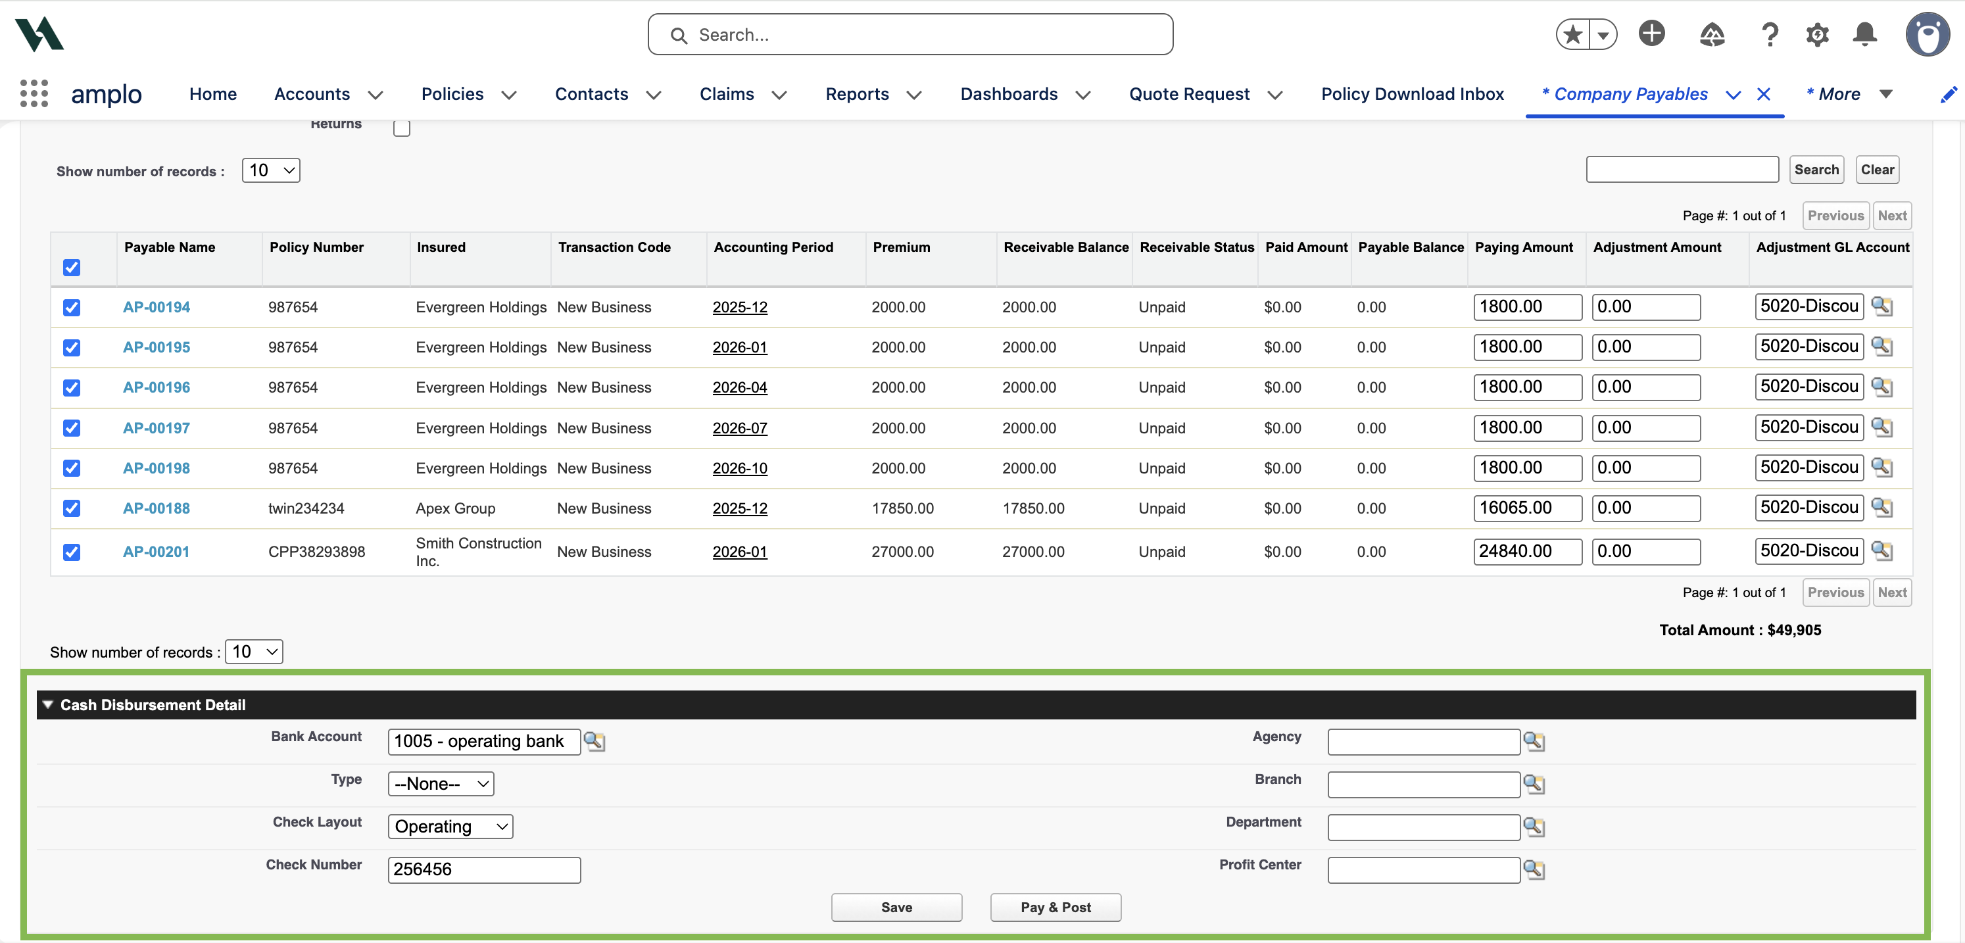Viewport: 1965px width, 943px height.
Task: Click the Search button beside filter box
Action: 1816,170
